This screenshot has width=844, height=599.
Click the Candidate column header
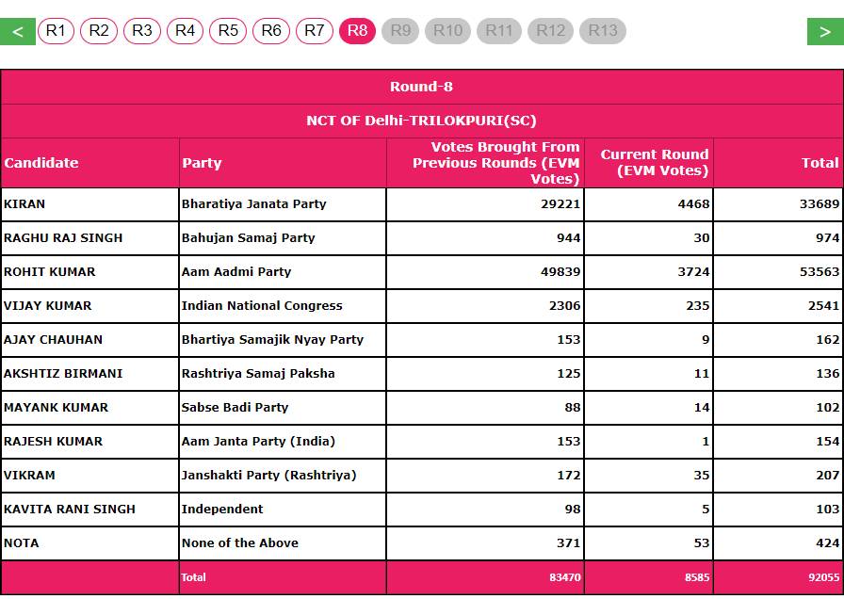pyautogui.click(x=41, y=163)
